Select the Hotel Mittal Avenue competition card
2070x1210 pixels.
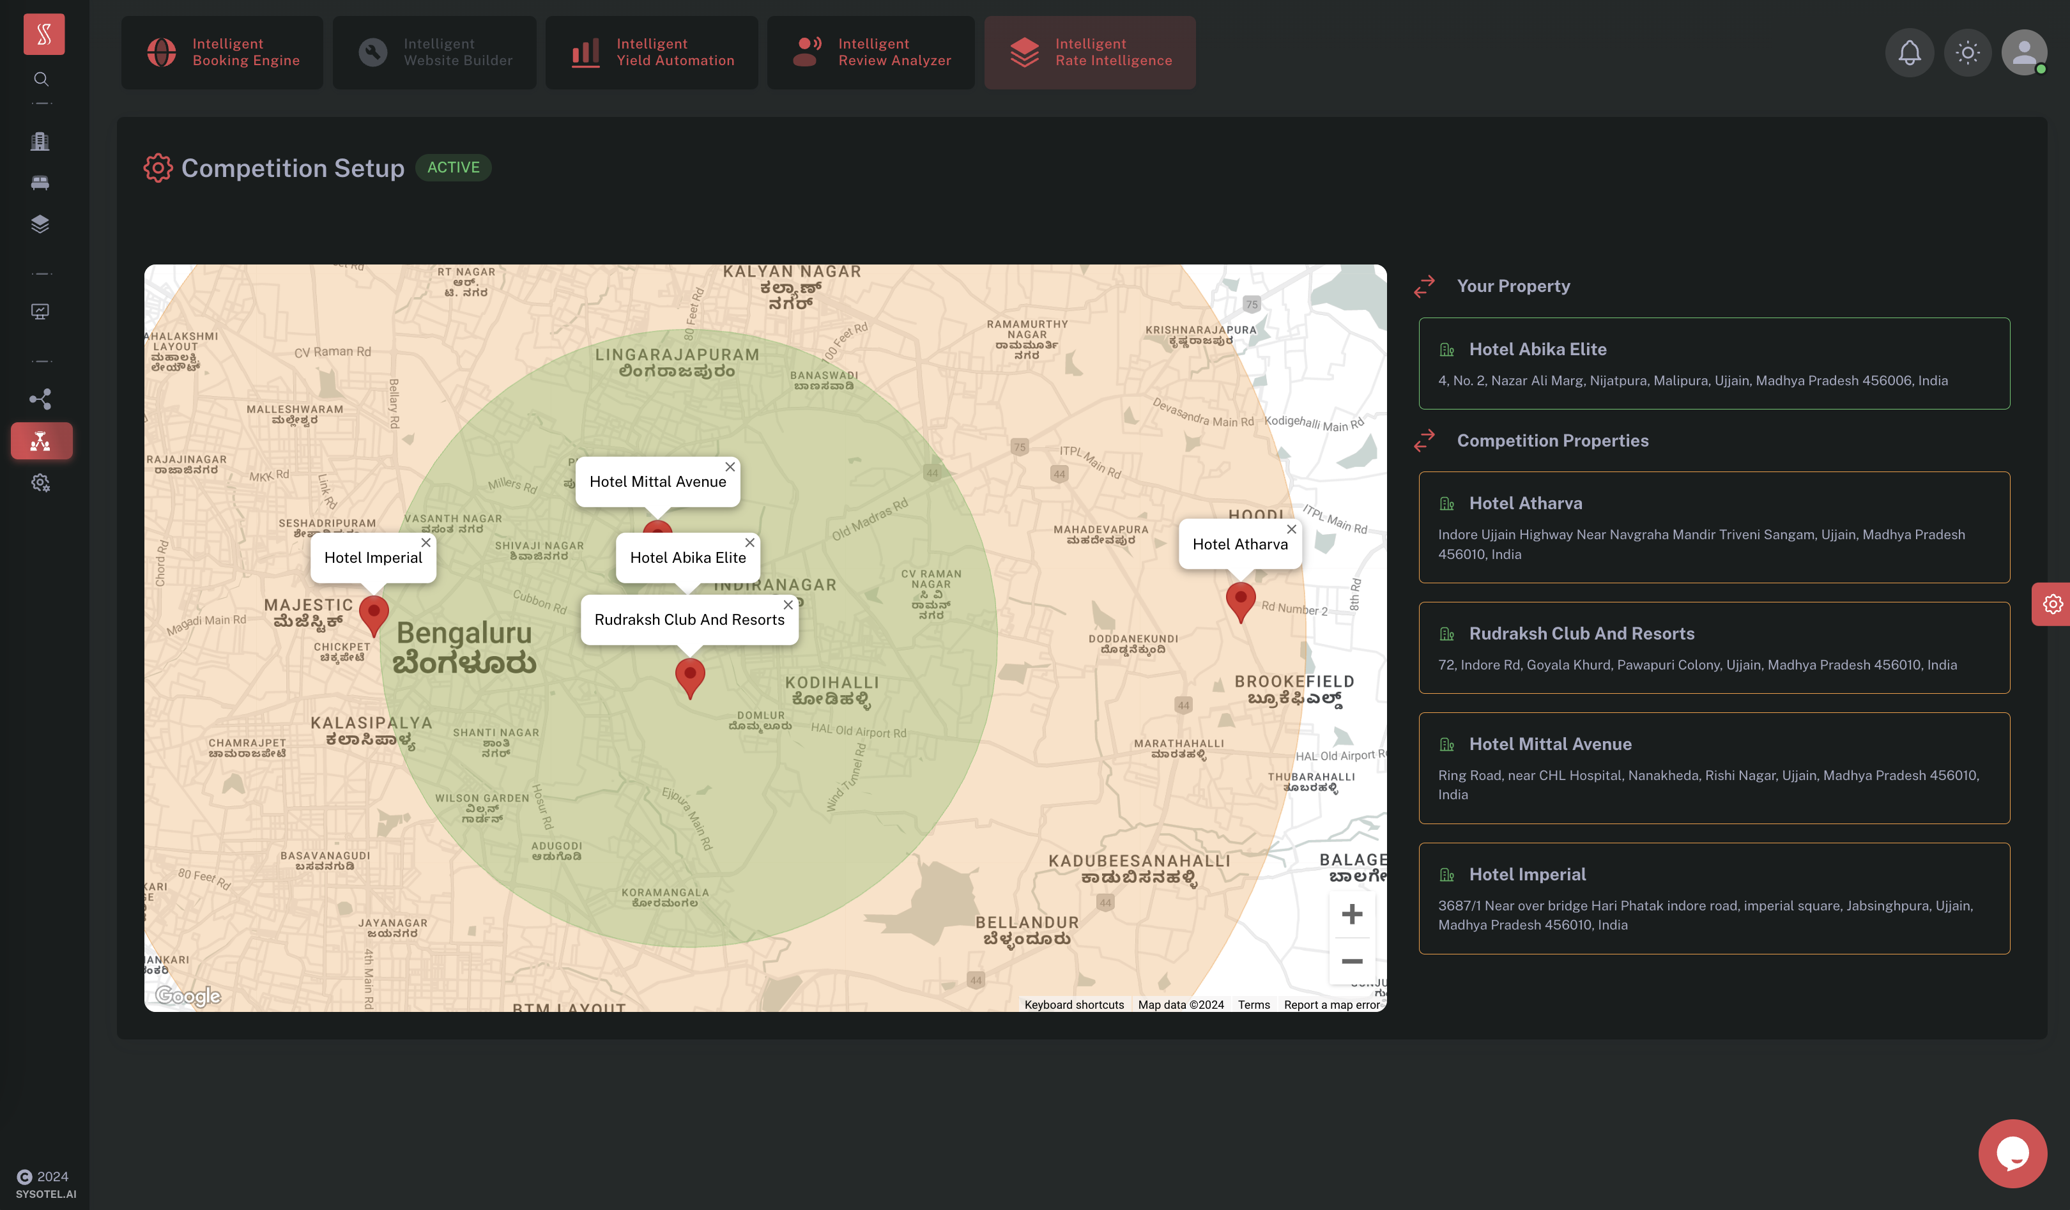coord(1713,768)
